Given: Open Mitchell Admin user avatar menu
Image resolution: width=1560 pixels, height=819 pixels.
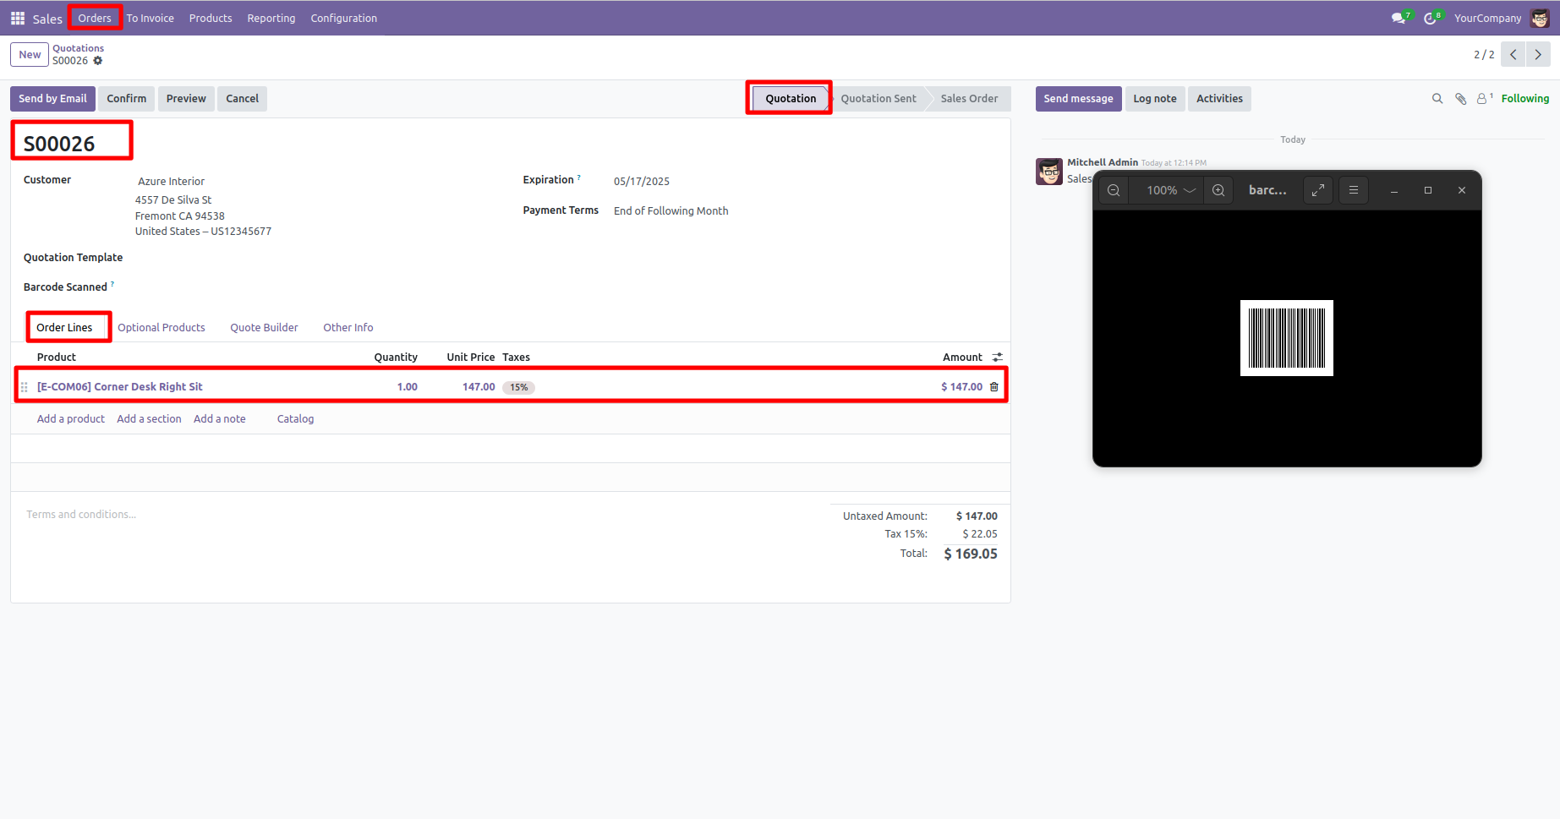Looking at the screenshot, I should pos(1540,18).
